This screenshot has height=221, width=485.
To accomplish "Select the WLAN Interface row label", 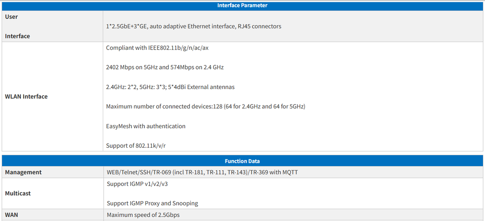I will point(26,97).
